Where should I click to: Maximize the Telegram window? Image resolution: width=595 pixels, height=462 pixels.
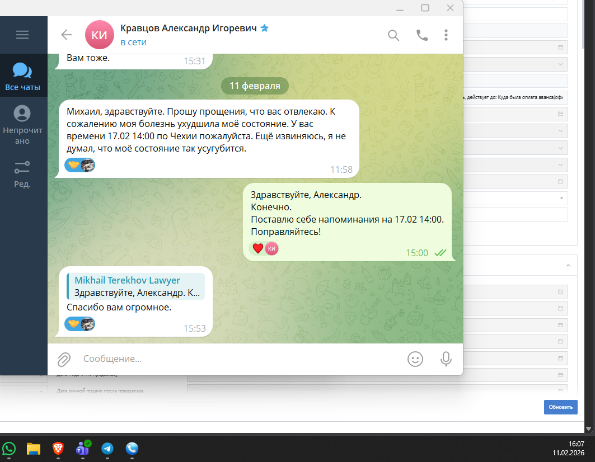[x=425, y=8]
